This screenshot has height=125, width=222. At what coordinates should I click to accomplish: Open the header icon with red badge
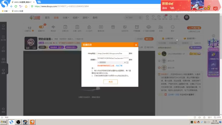coord(165,17)
